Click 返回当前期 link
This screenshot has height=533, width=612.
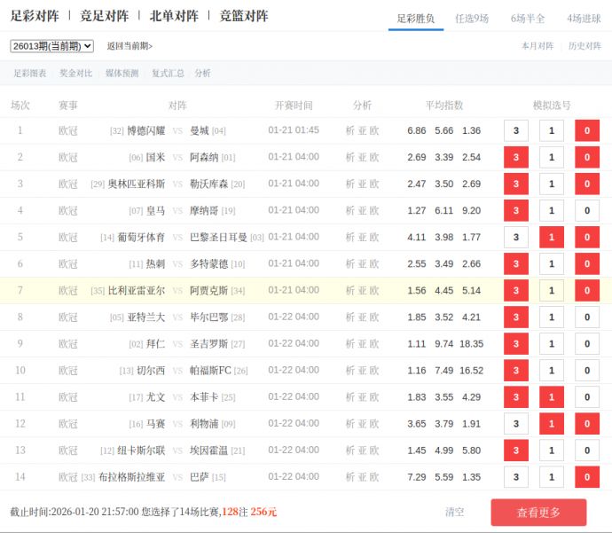tap(129, 46)
